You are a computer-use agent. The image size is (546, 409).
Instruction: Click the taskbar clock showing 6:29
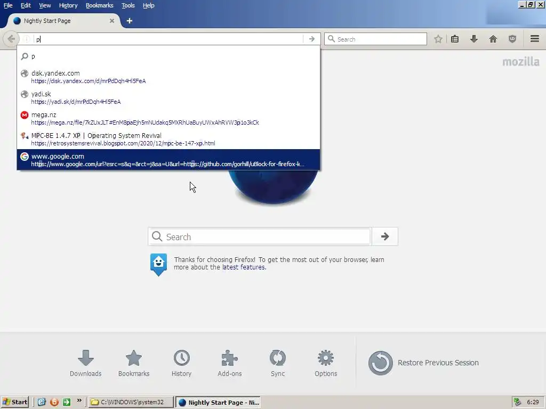click(533, 402)
